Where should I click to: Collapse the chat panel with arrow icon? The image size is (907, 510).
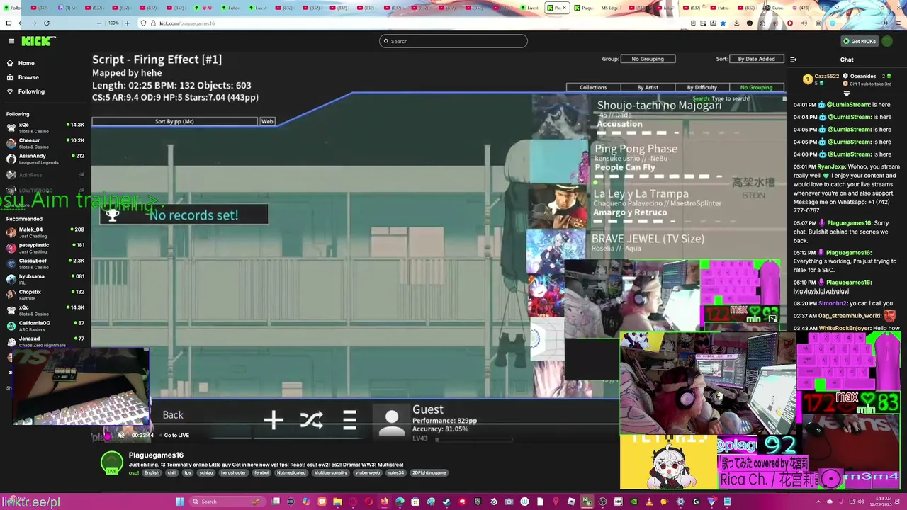[x=793, y=59]
